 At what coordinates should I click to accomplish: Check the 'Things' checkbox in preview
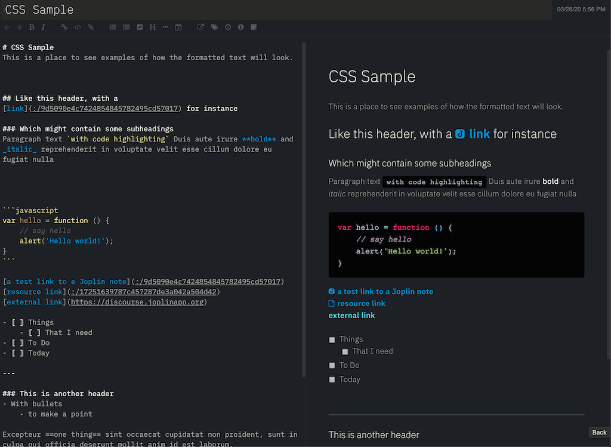click(332, 340)
